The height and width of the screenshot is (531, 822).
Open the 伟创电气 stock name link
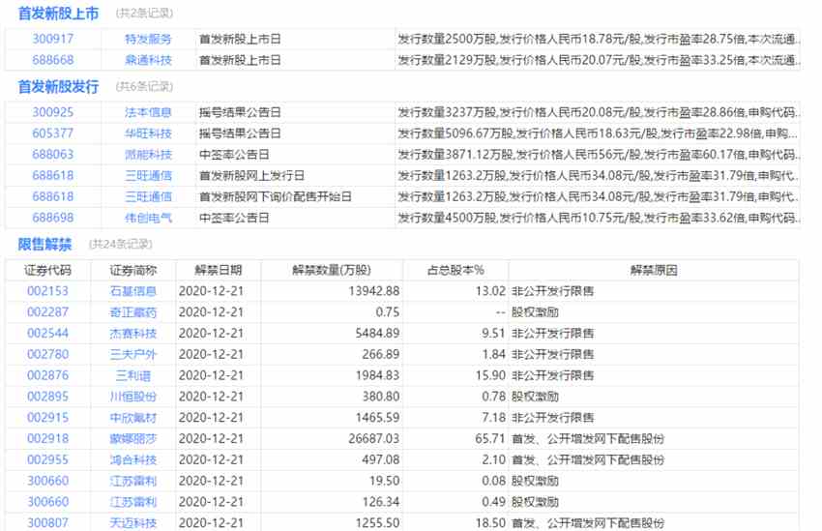pos(148,217)
